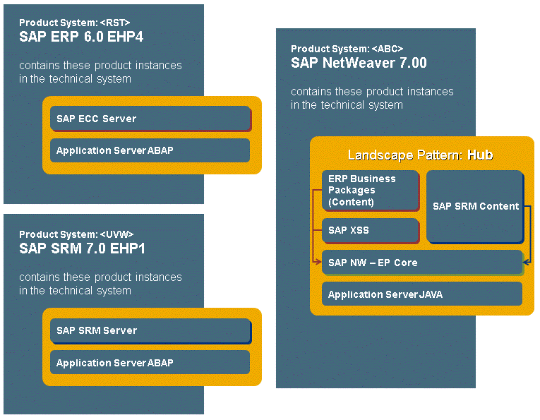The width and height of the screenshot is (540, 420).
Task: Select the SAP NW – EP Core box
Action: (x=421, y=263)
